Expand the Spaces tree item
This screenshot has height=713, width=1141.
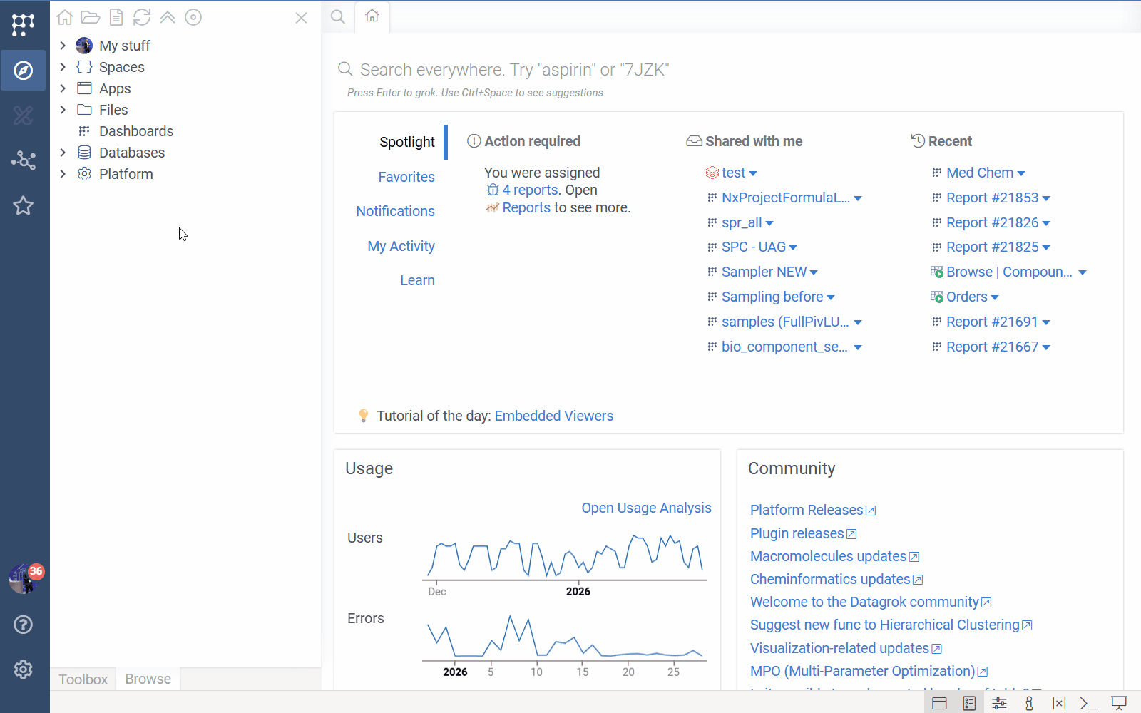pyautogui.click(x=63, y=66)
